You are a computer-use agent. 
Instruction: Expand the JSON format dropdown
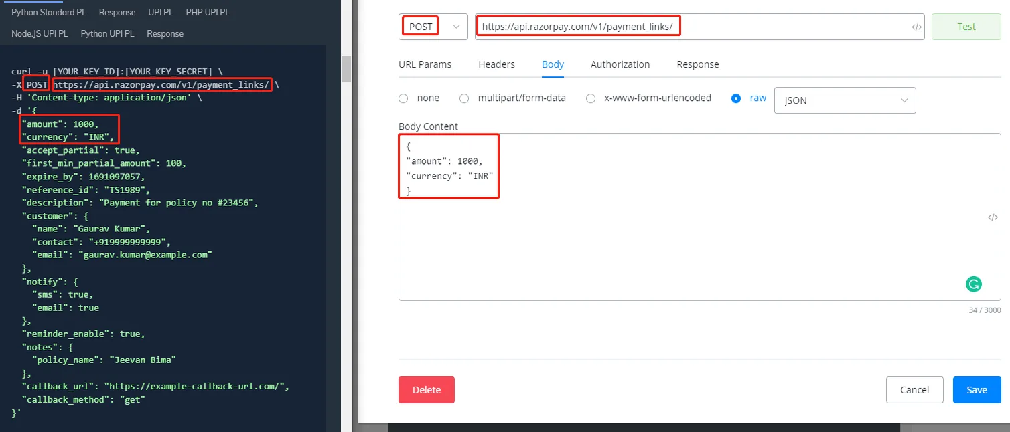click(845, 100)
